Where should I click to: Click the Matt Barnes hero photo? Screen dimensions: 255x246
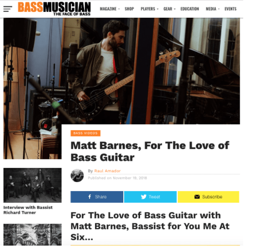122,71
